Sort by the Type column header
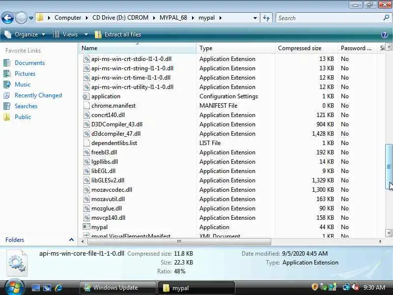Image resolution: width=393 pixels, height=295 pixels. (236, 48)
